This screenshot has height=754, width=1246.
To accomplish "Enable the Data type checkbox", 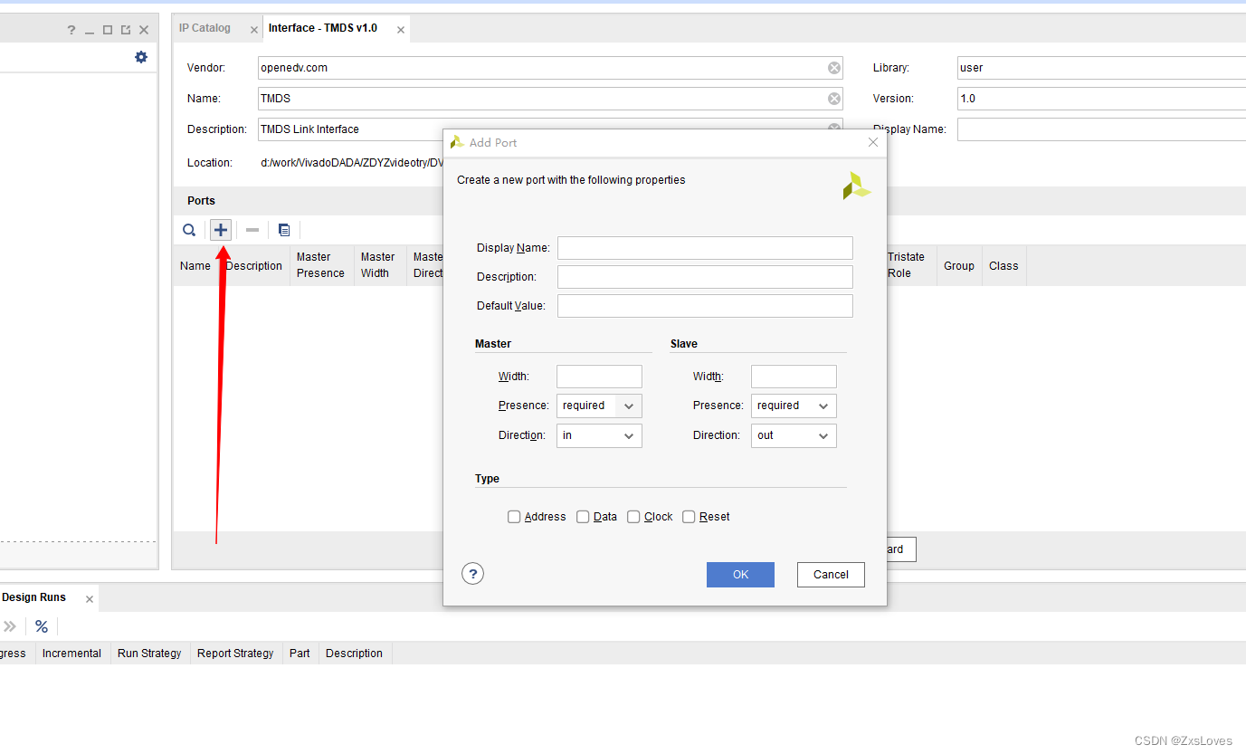I will pos(583,517).
